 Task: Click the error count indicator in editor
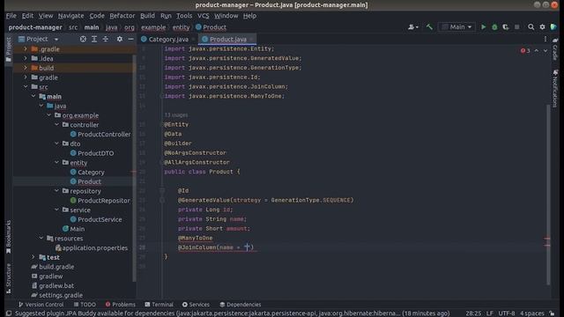(x=525, y=51)
